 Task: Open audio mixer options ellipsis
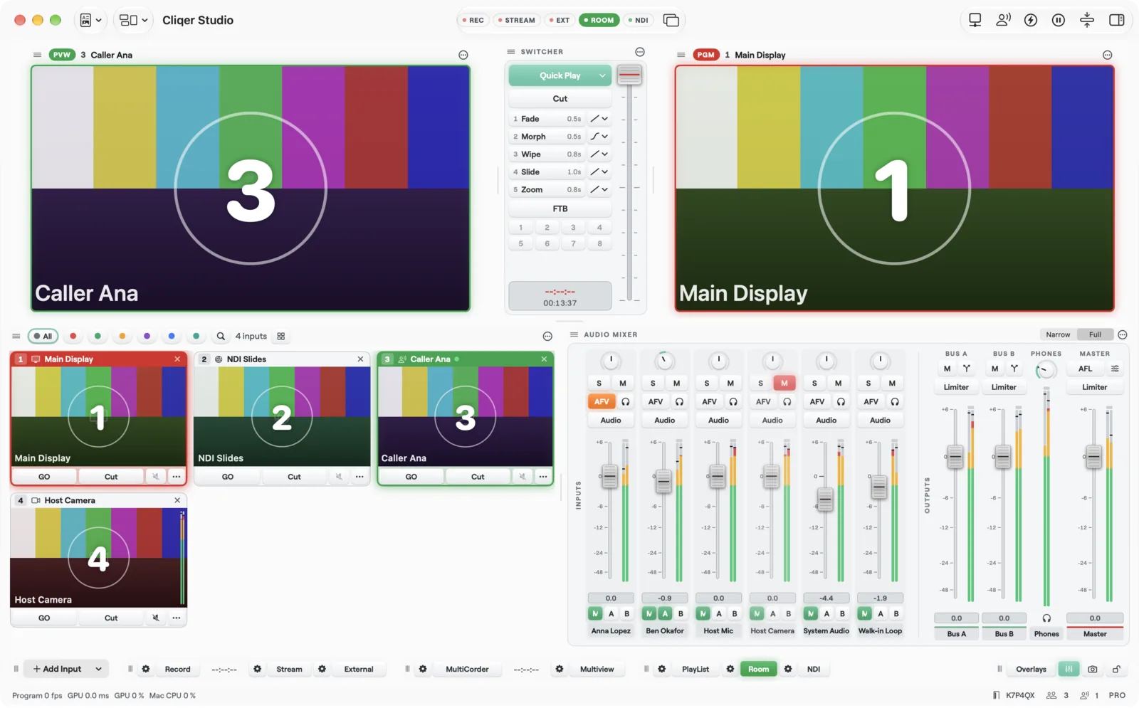point(1123,334)
